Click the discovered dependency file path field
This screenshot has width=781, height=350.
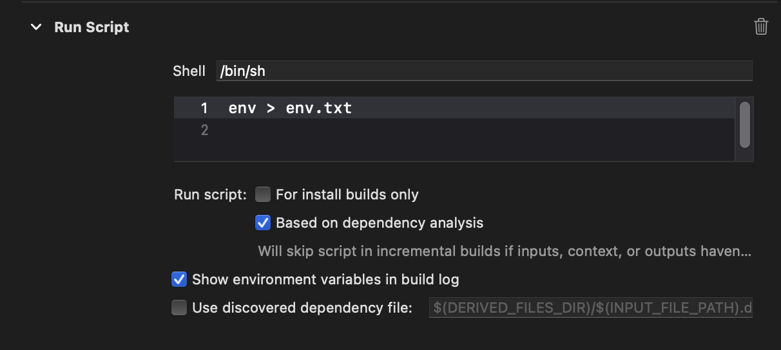point(590,308)
